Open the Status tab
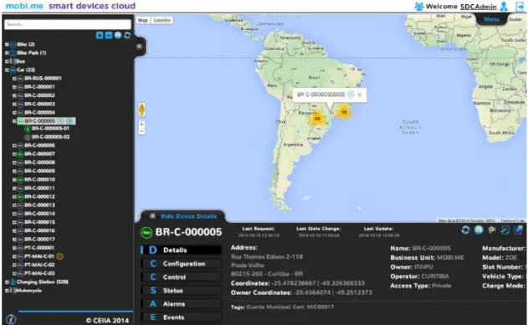 (x=182, y=291)
